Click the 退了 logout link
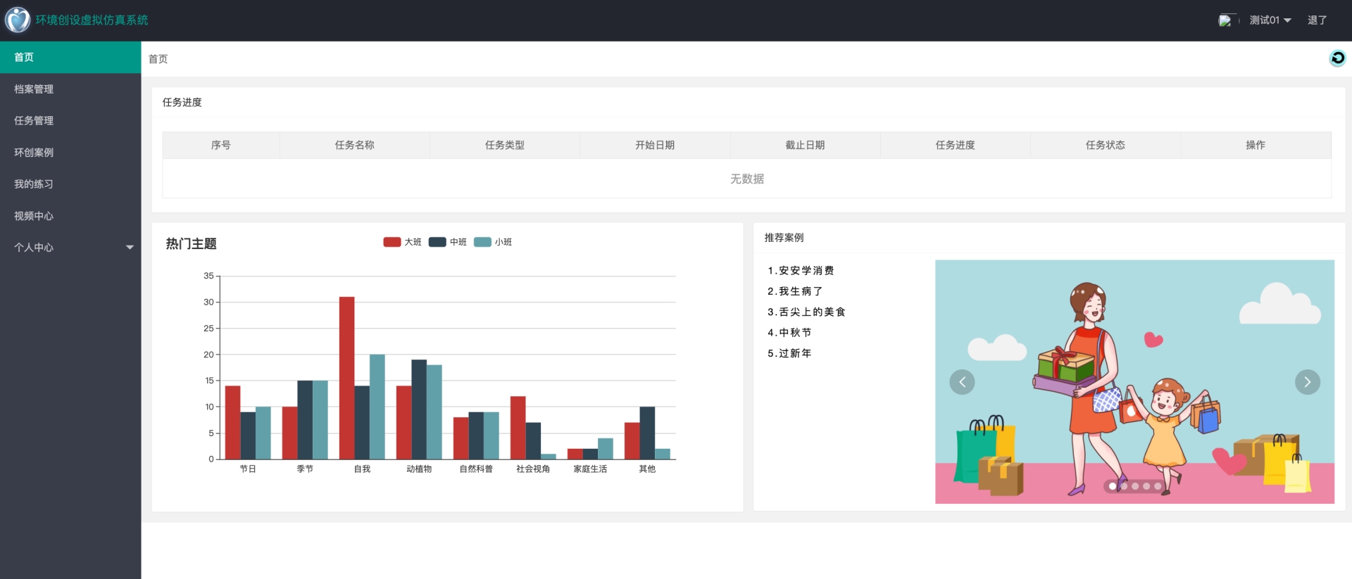This screenshot has height=579, width=1352. coord(1317,20)
